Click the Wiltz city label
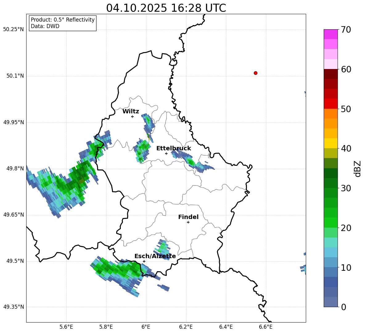 [131, 112]
